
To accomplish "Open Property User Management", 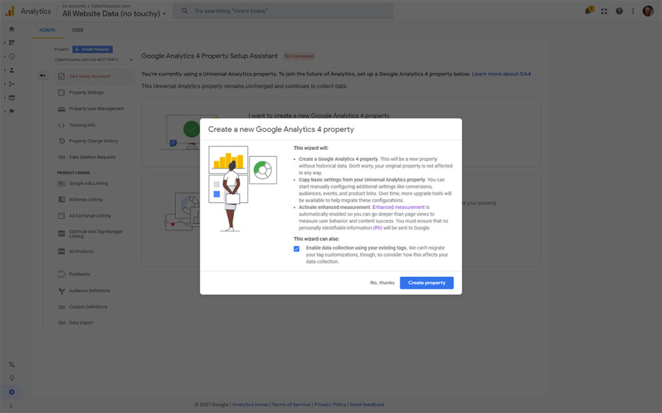I will [x=96, y=108].
